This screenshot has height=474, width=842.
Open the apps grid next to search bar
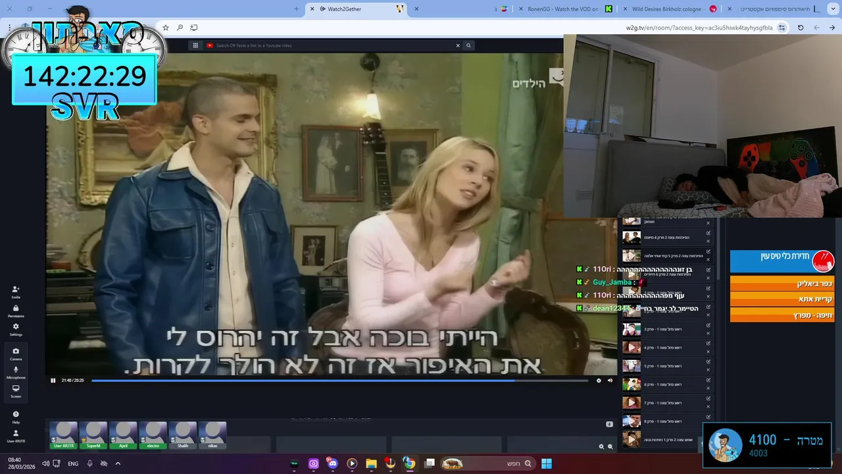195,45
